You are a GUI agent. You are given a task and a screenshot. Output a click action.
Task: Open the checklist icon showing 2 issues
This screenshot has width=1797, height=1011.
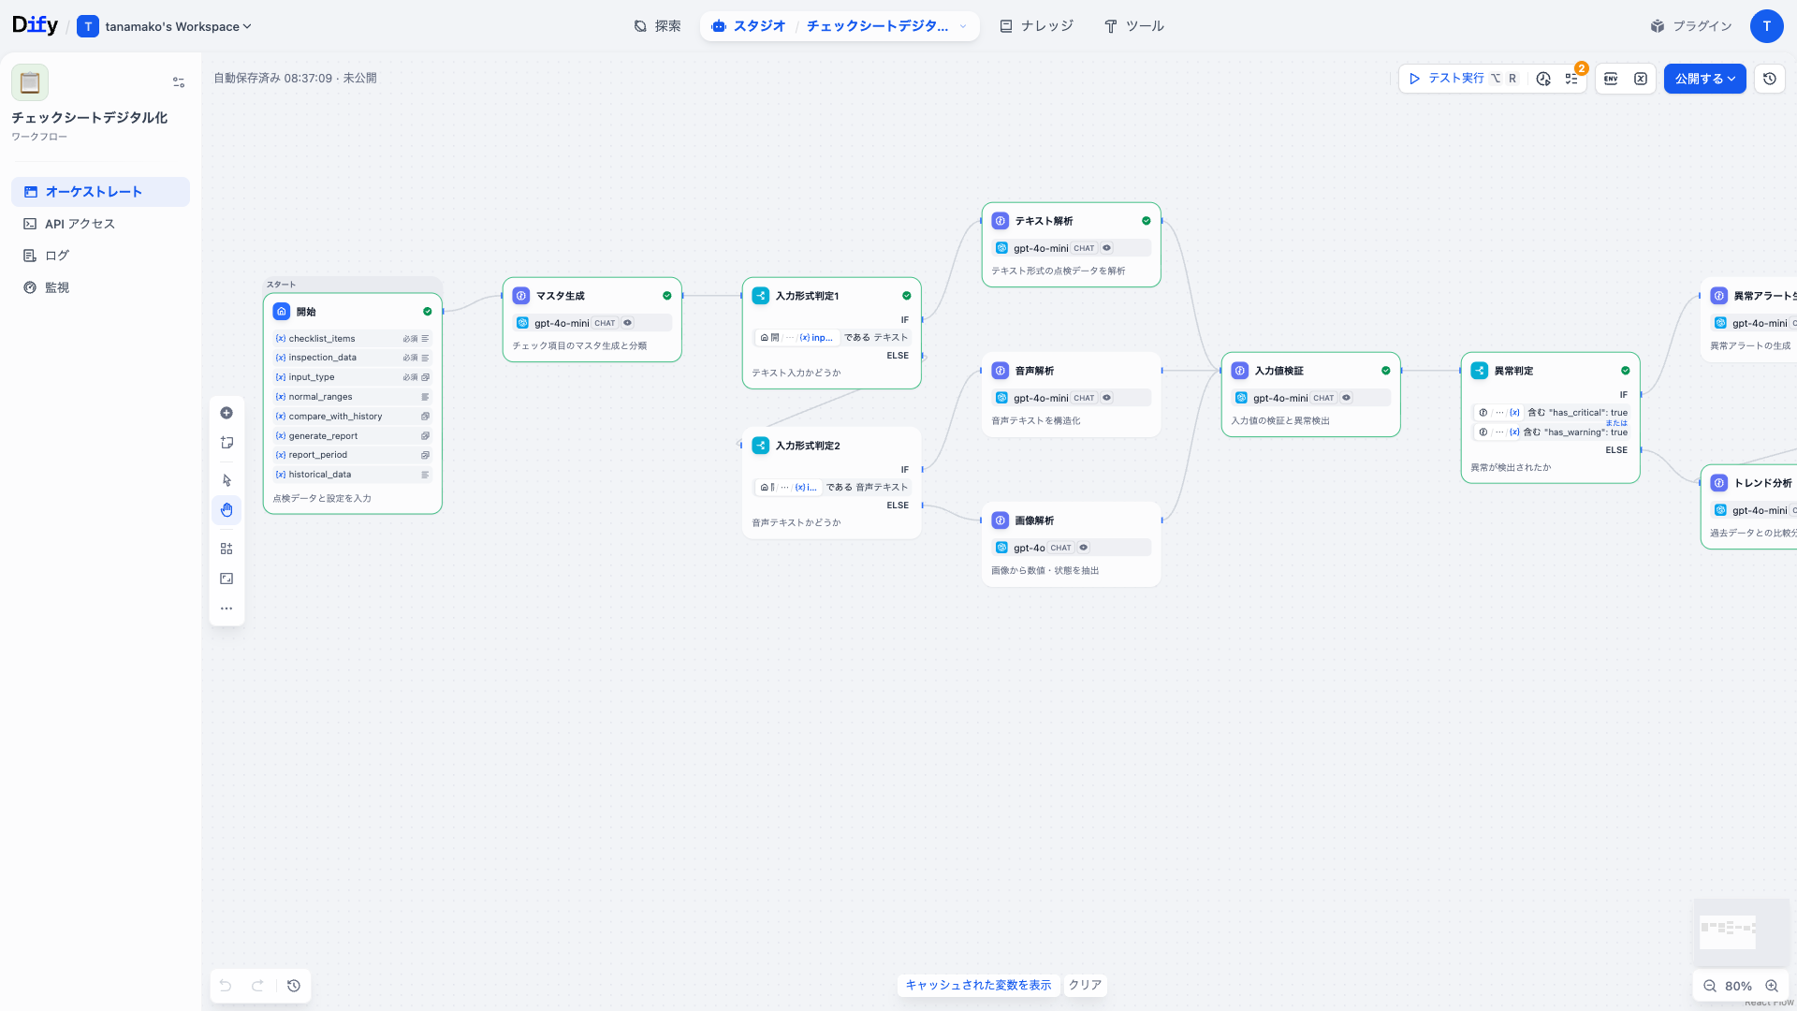[x=1572, y=79]
